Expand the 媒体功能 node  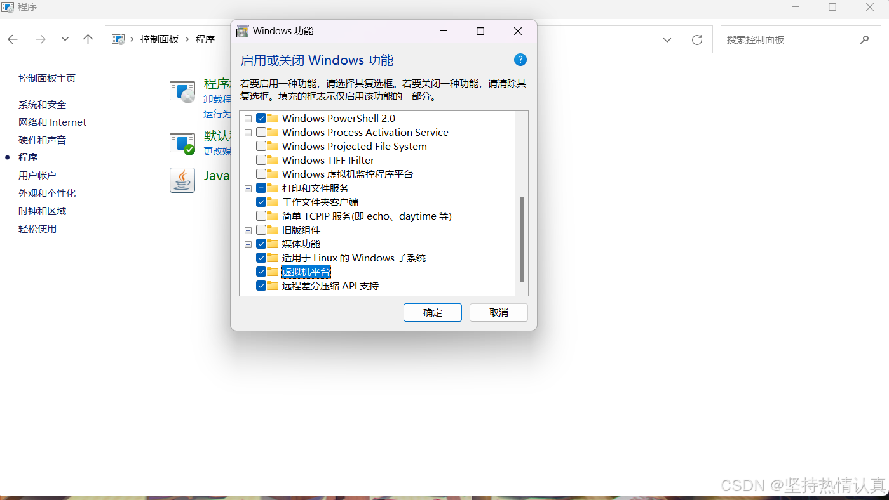coord(248,244)
